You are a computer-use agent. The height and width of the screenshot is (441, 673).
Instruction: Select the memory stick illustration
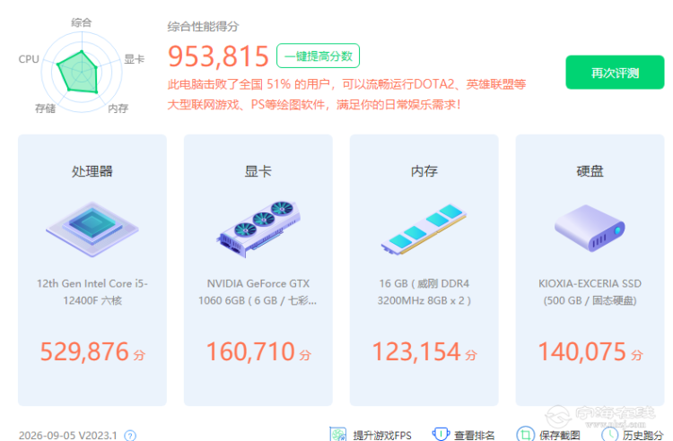(424, 229)
